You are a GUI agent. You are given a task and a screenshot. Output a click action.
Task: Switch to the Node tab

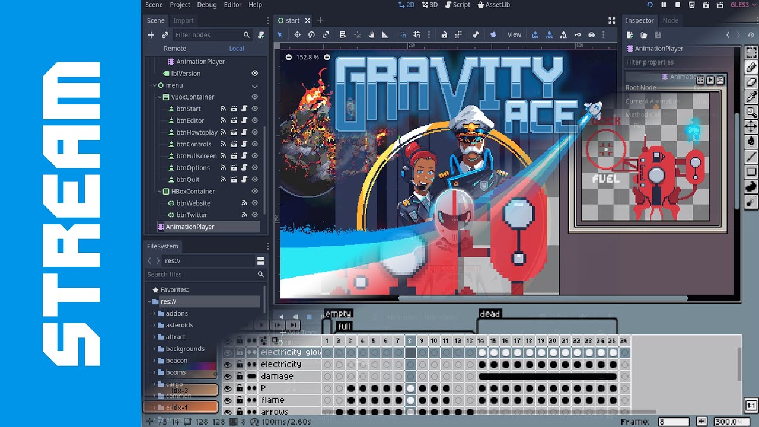[671, 20]
